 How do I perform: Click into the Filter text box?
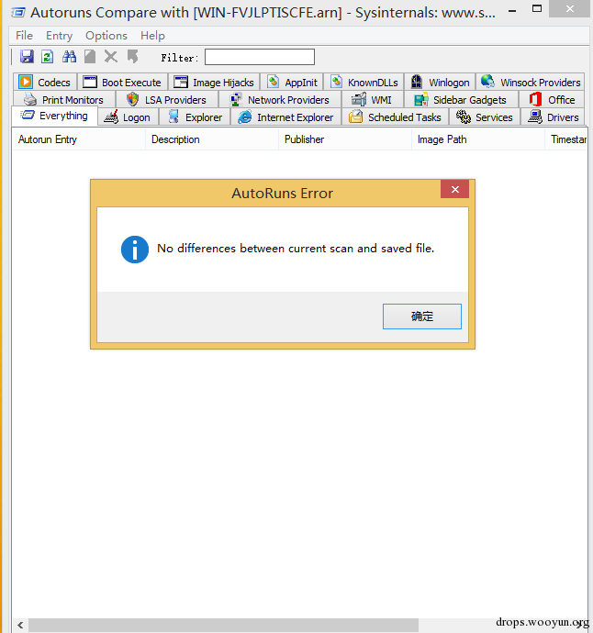[x=260, y=57]
